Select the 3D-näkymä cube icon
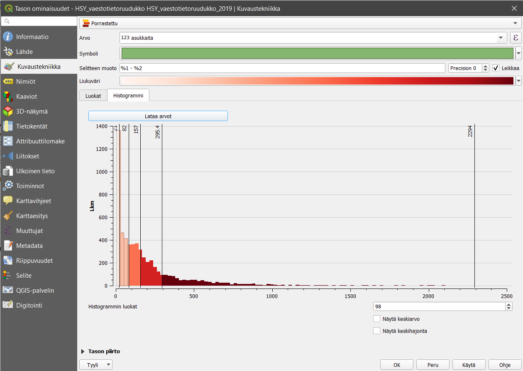523x371 pixels. [x=8, y=112]
